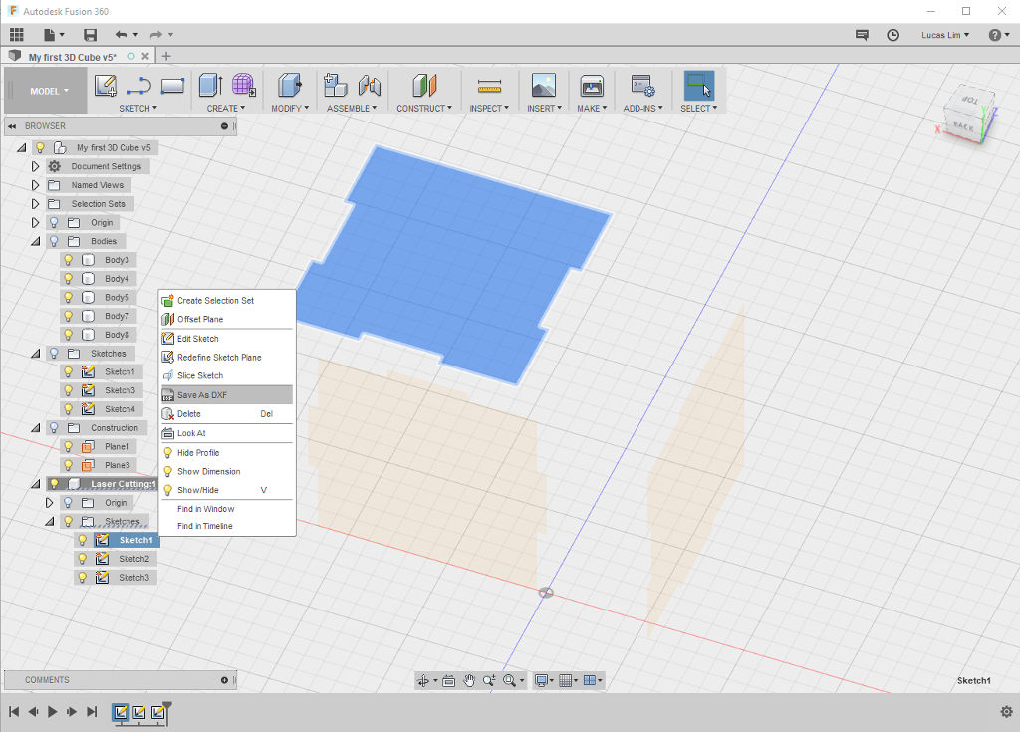Screen dimensions: 1020x732
Task: Choose Find in Timeline menu entry
Action: coord(226,526)
